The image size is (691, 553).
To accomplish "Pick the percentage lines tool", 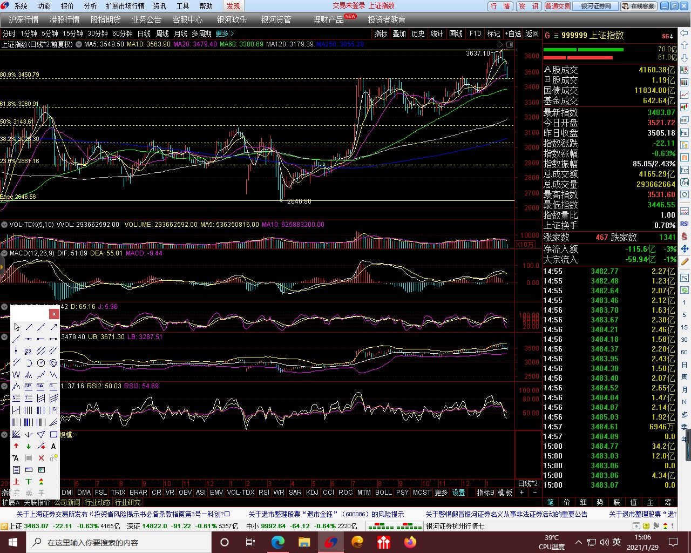I will (x=16, y=398).
